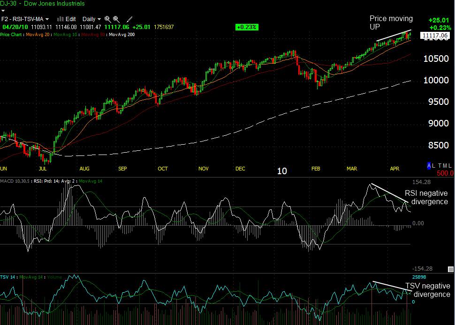Open the F2 - RSI-TSV-MA template dropdown

[25, 19]
